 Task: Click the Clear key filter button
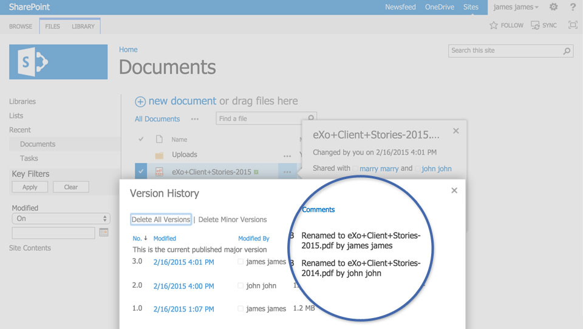70,187
